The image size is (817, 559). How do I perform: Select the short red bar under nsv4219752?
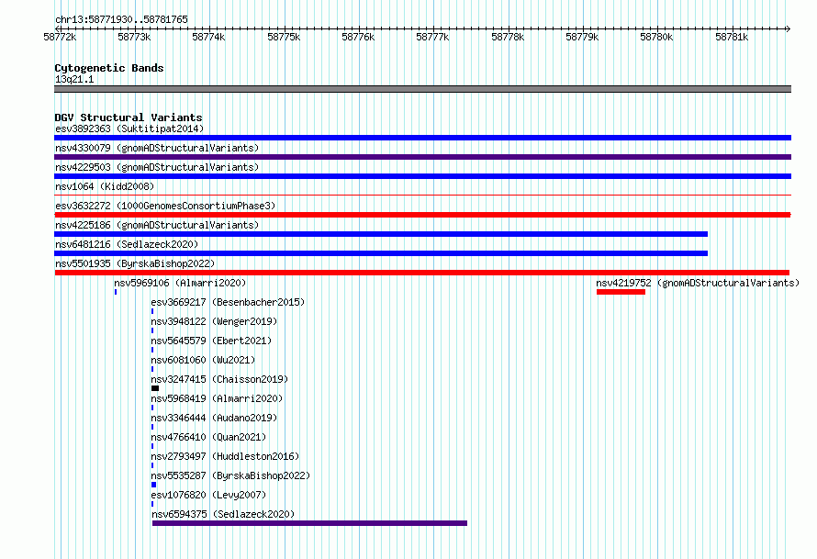pyautogui.click(x=621, y=292)
